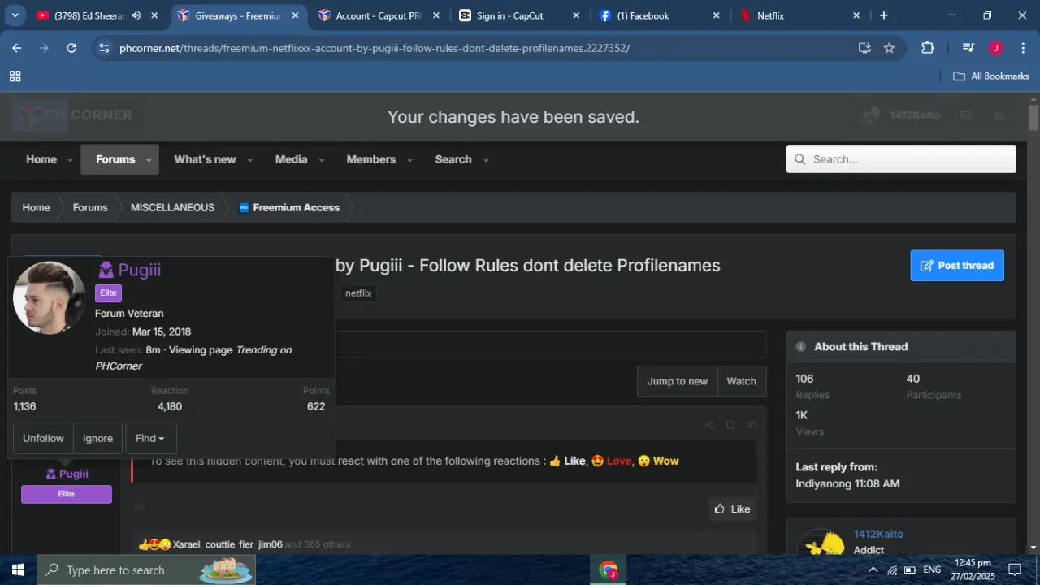The height and width of the screenshot is (585, 1040).
Task: Switch to the Netflix tab
Action: (799, 15)
